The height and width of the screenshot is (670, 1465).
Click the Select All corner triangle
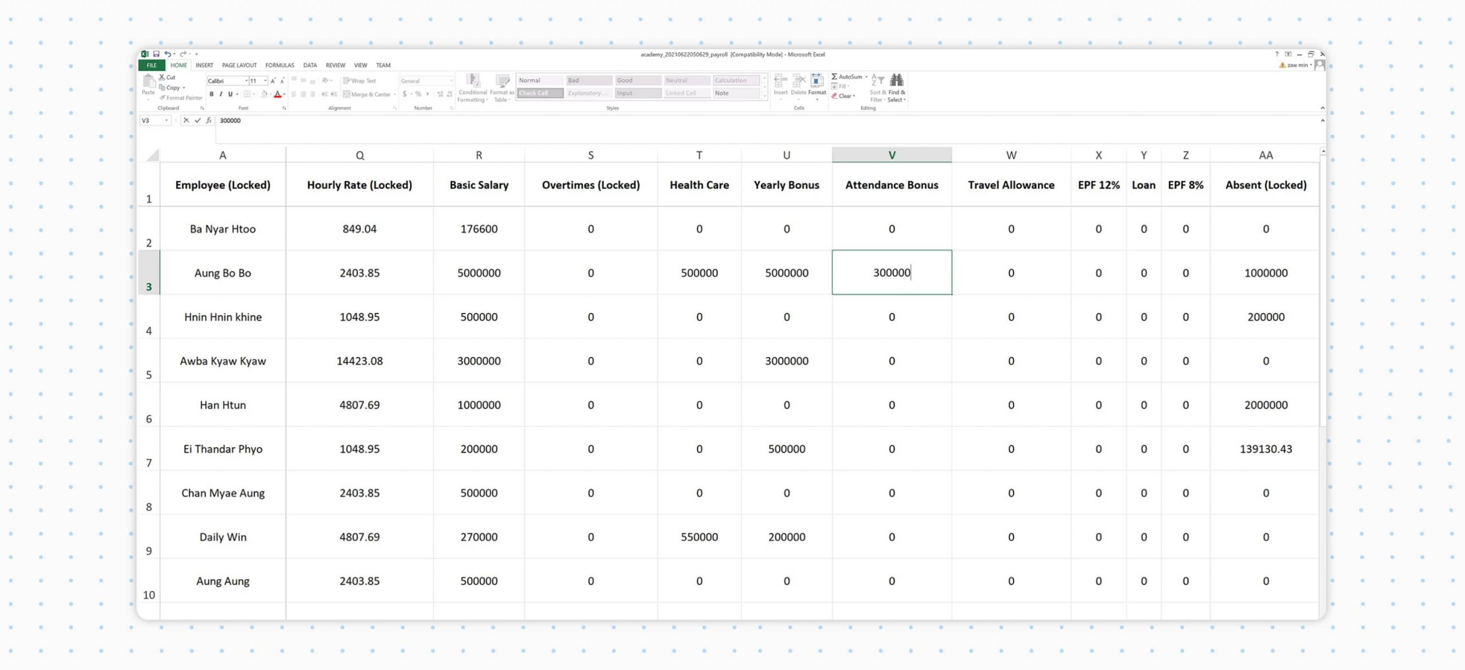coord(152,155)
